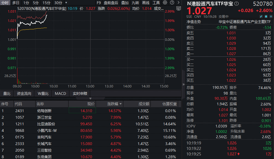The height and width of the screenshot is (159, 274).
Task: Toggle 盘前盘后 pre/post-market display
Action: tap(111, 3)
